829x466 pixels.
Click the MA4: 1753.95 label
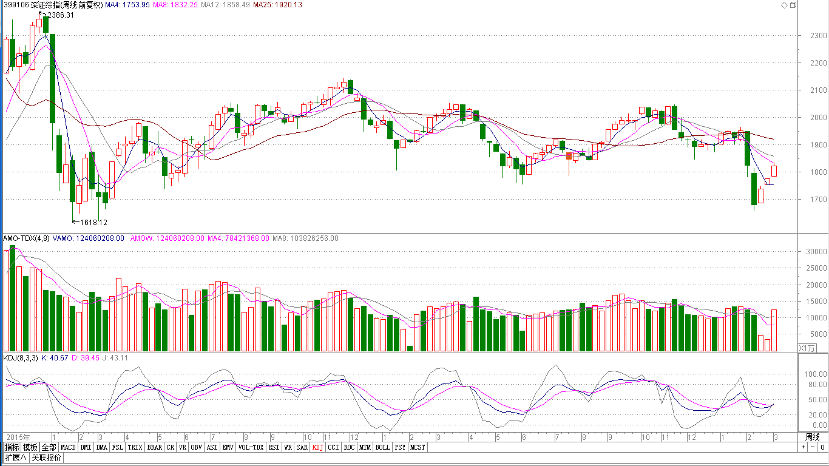coord(127,5)
